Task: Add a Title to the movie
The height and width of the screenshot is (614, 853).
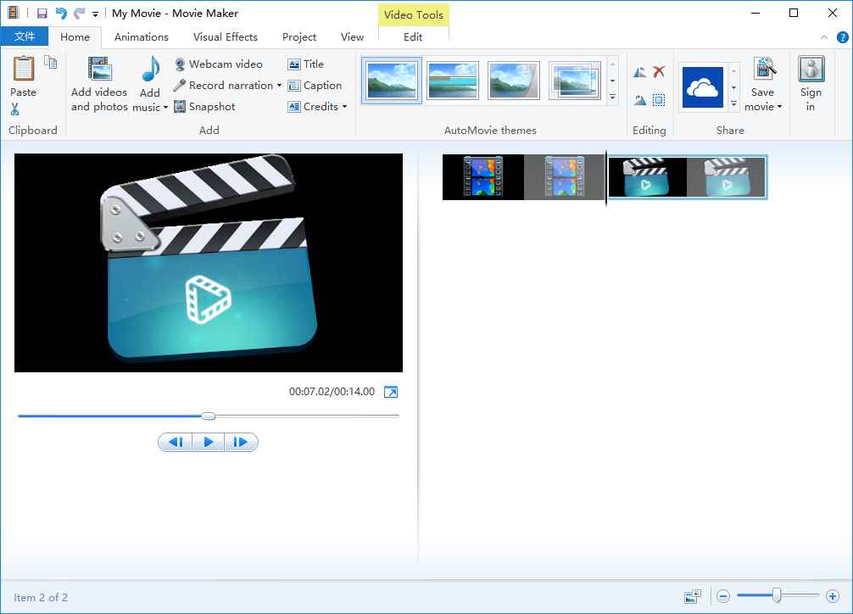Action: [304, 64]
